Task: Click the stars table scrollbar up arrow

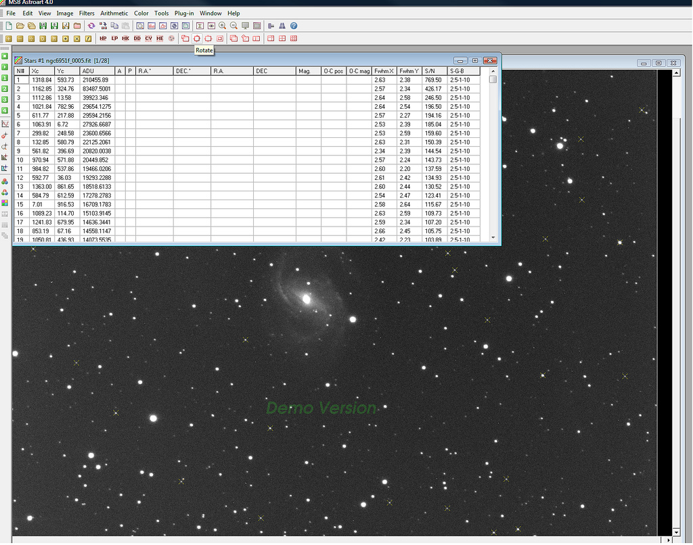Action: (x=493, y=71)
